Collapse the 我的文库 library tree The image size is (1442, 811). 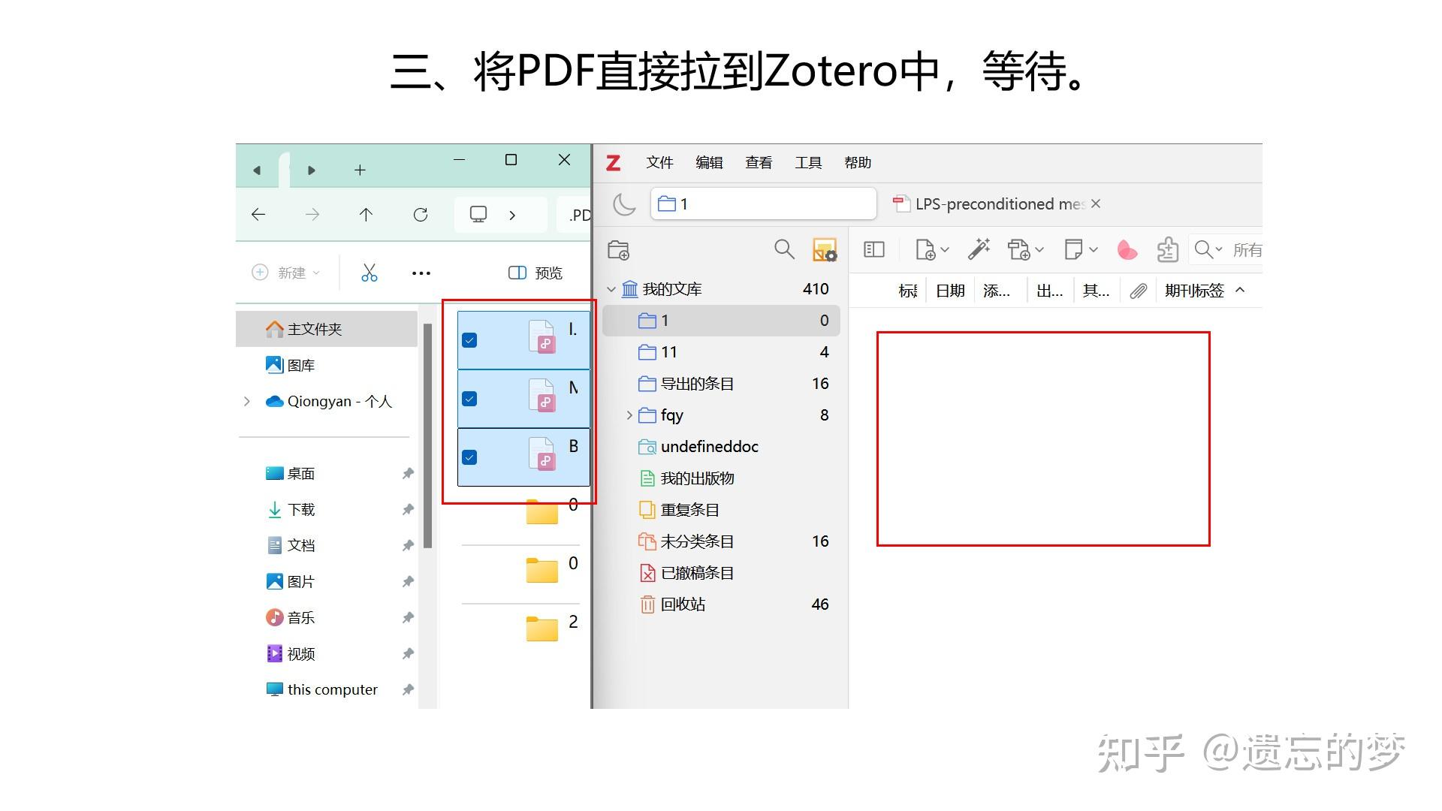pyautogui.click(x=611, y=288)
